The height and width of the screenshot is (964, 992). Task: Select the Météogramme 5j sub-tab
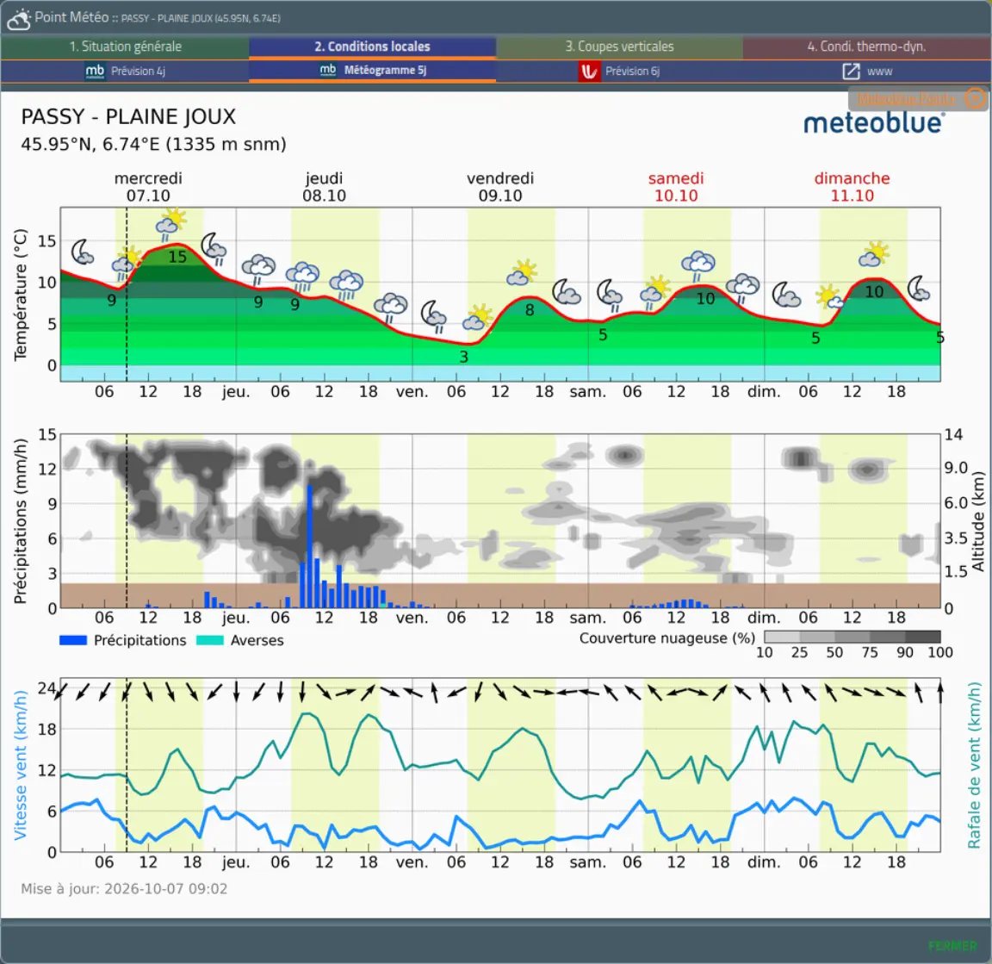[372, 71]
